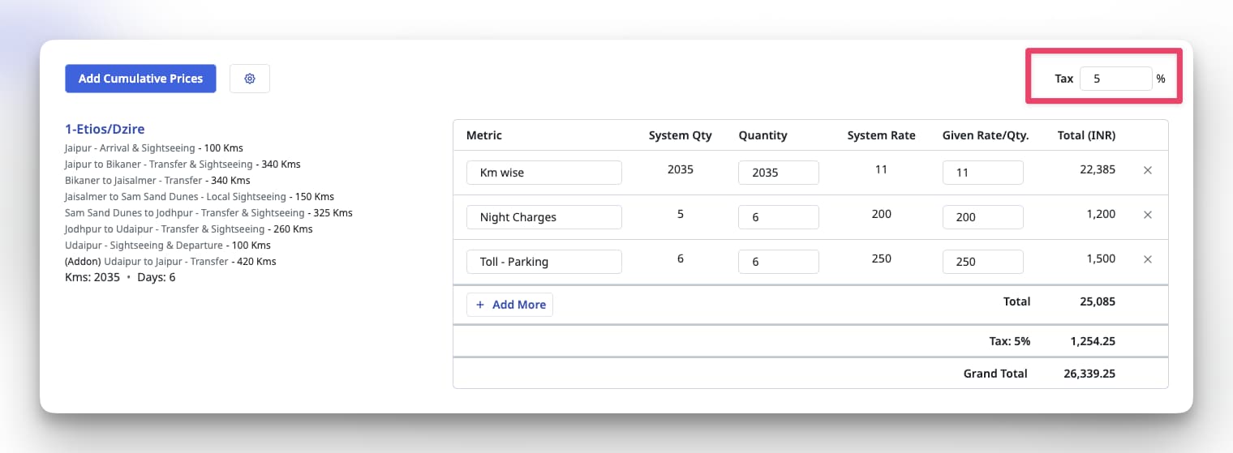The height and width of the screenshot is (453, 1233).
Task: Delete the Night Charges row
Action: point(1147,215)
